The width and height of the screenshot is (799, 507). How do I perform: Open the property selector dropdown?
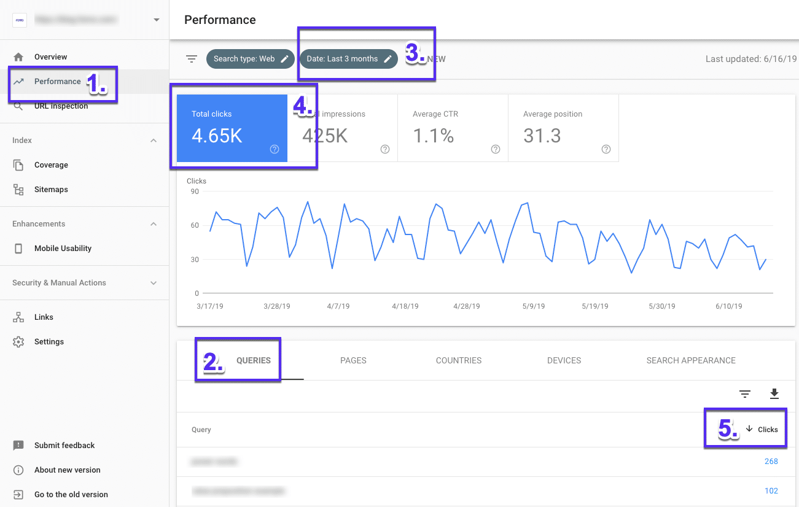[x=157, y=19]
